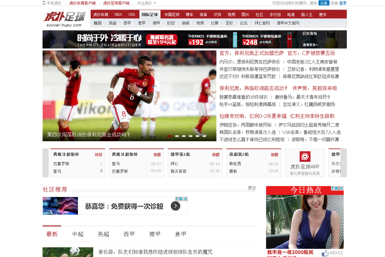Image resolution: width=385 pixels, height=257 pixels.
Task: Click the 登录 link
Action: [343, 3]
